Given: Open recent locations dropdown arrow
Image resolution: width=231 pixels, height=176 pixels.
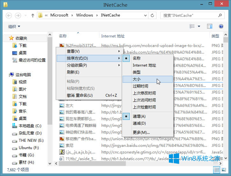Looking at the screenshot, I should click(25, 16).
